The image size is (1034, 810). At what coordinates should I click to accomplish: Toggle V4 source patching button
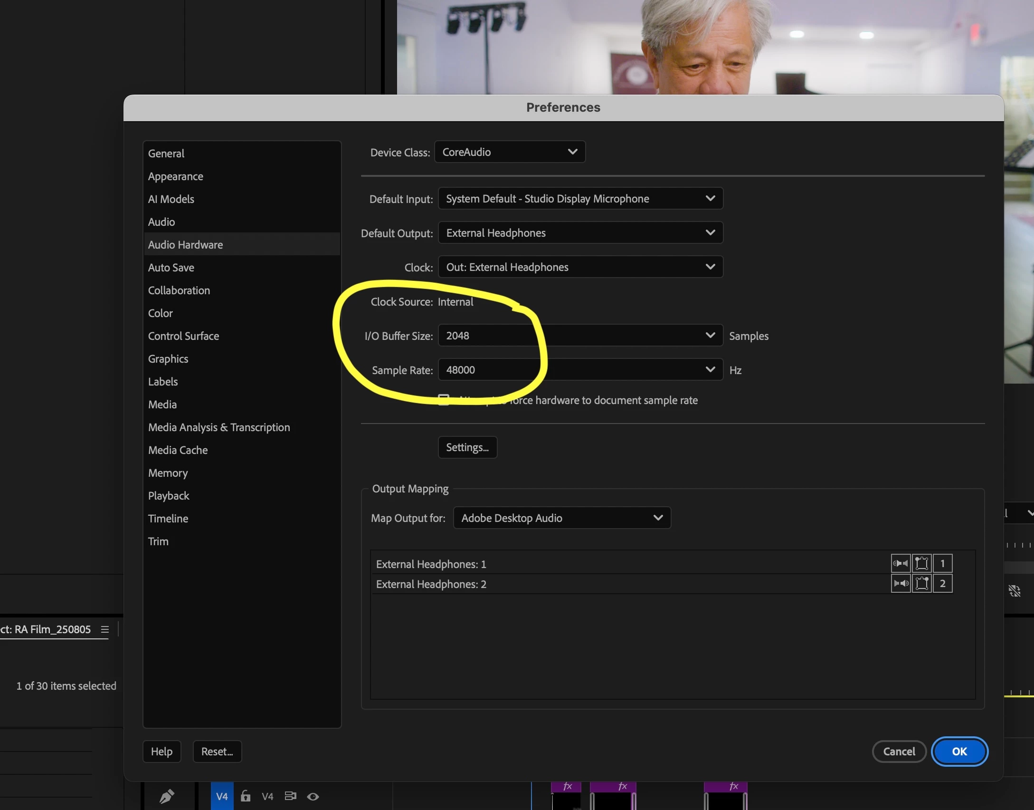click(x=222, y=796)
